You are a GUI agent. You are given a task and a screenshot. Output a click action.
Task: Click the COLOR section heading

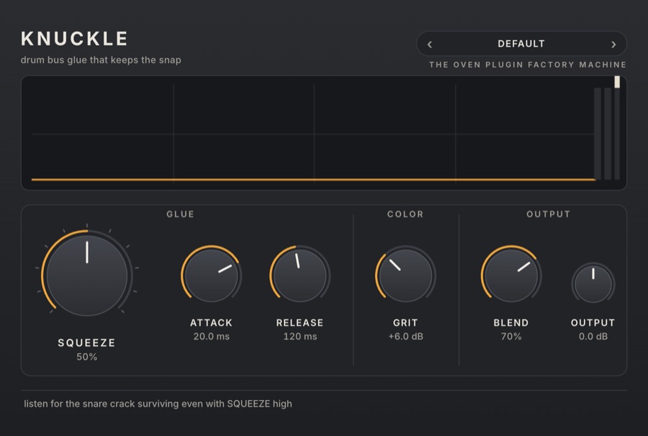[405, 214]
